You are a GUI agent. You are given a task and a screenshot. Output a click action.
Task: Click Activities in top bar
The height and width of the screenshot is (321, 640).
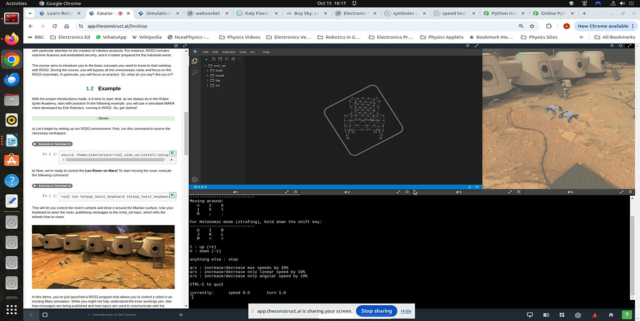(x=16, y=3)
